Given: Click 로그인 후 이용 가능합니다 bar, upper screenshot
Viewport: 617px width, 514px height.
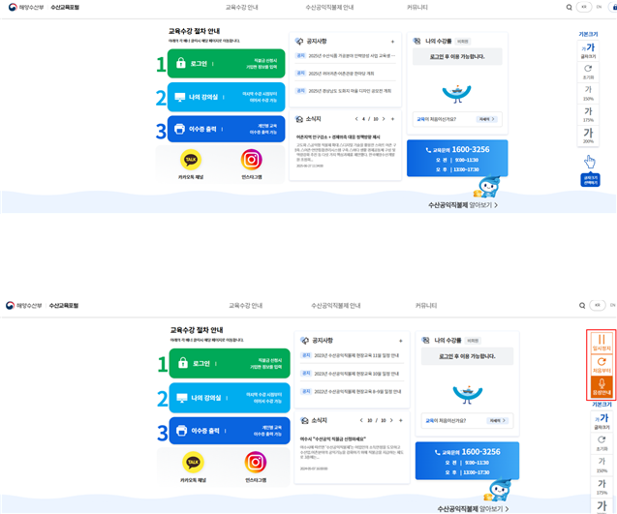Looking at the screenshot, I should [457, 57].
